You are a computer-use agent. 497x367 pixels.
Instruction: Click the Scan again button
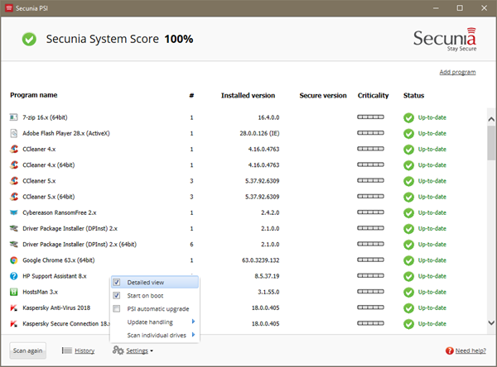click(x=28, y=350)
